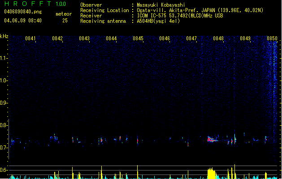This screenshot has height=179, width=282.
Task: Click the 0845 time marker
Action: [x=138, y=38]
